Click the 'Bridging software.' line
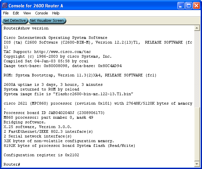Image resolution: width=202 pixels, height=169 pixels. pos(25,122)
